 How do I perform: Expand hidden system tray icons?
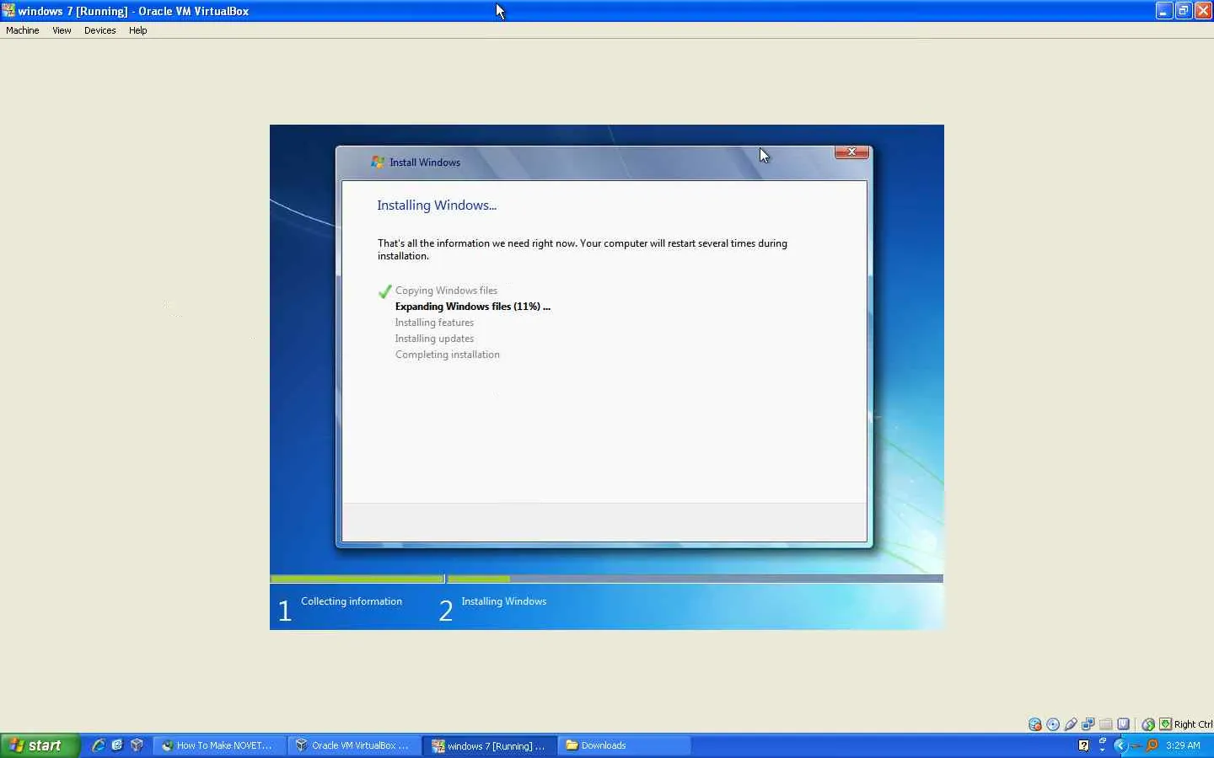[x=1120, y=745]
